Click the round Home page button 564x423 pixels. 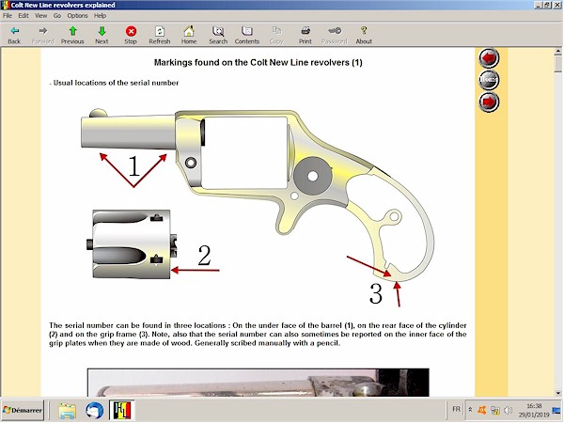tap(489, 80)
